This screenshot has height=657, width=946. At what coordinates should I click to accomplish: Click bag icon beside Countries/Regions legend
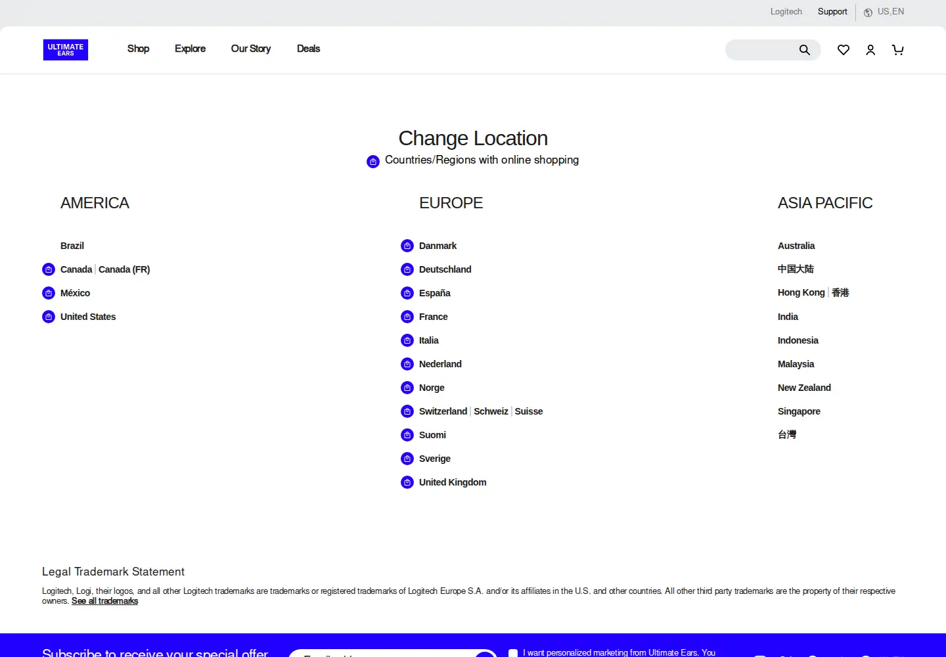[x=373, y=162]
